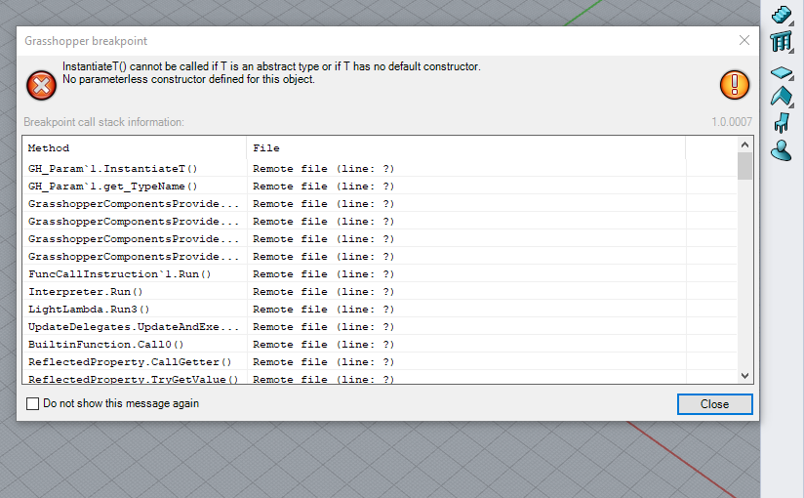Select the Railing tool icon
Screen dimensions: 804x498
[782, 42]
